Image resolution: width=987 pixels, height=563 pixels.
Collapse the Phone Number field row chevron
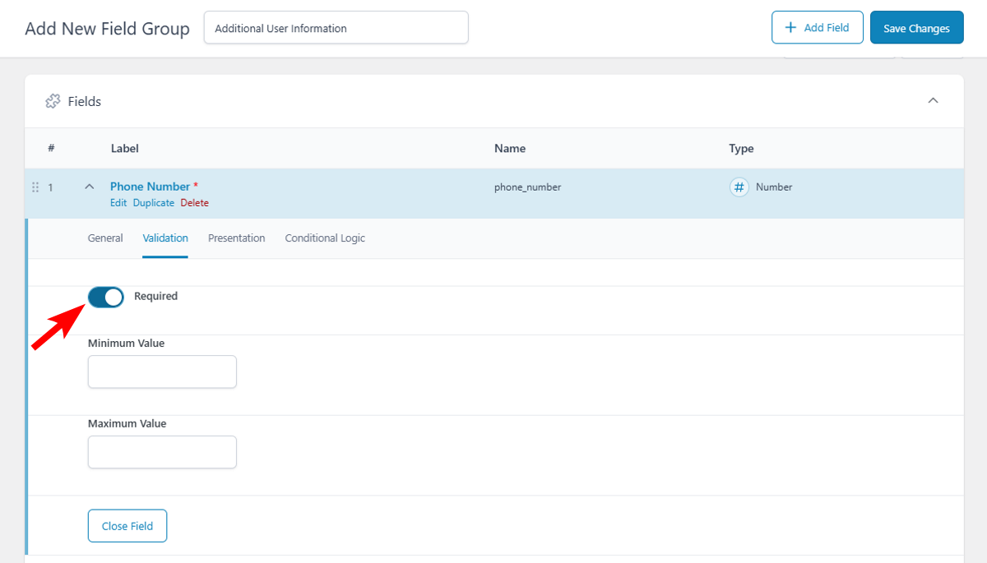(90, 187)
